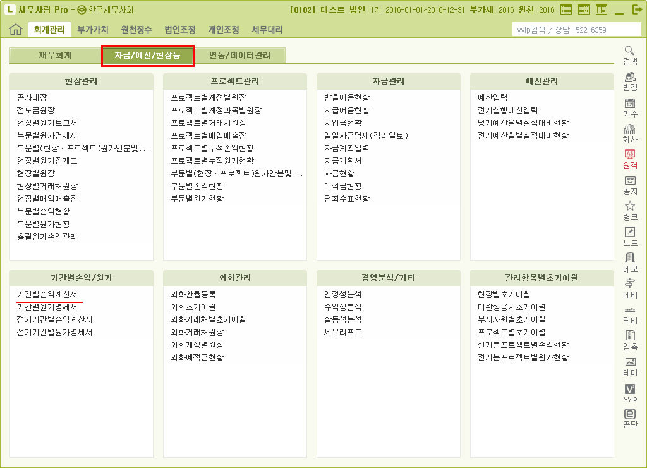Open the 압축 compression icon

[630, 341]
